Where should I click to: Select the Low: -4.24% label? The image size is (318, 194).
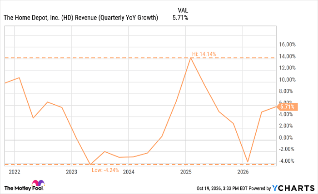pos(105,170)
